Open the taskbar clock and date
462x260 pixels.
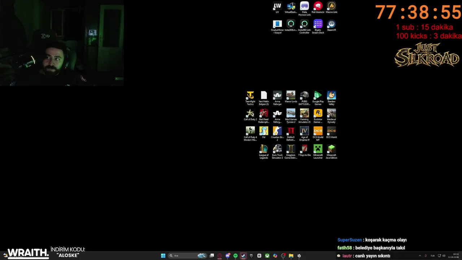(x=453, y=256)
